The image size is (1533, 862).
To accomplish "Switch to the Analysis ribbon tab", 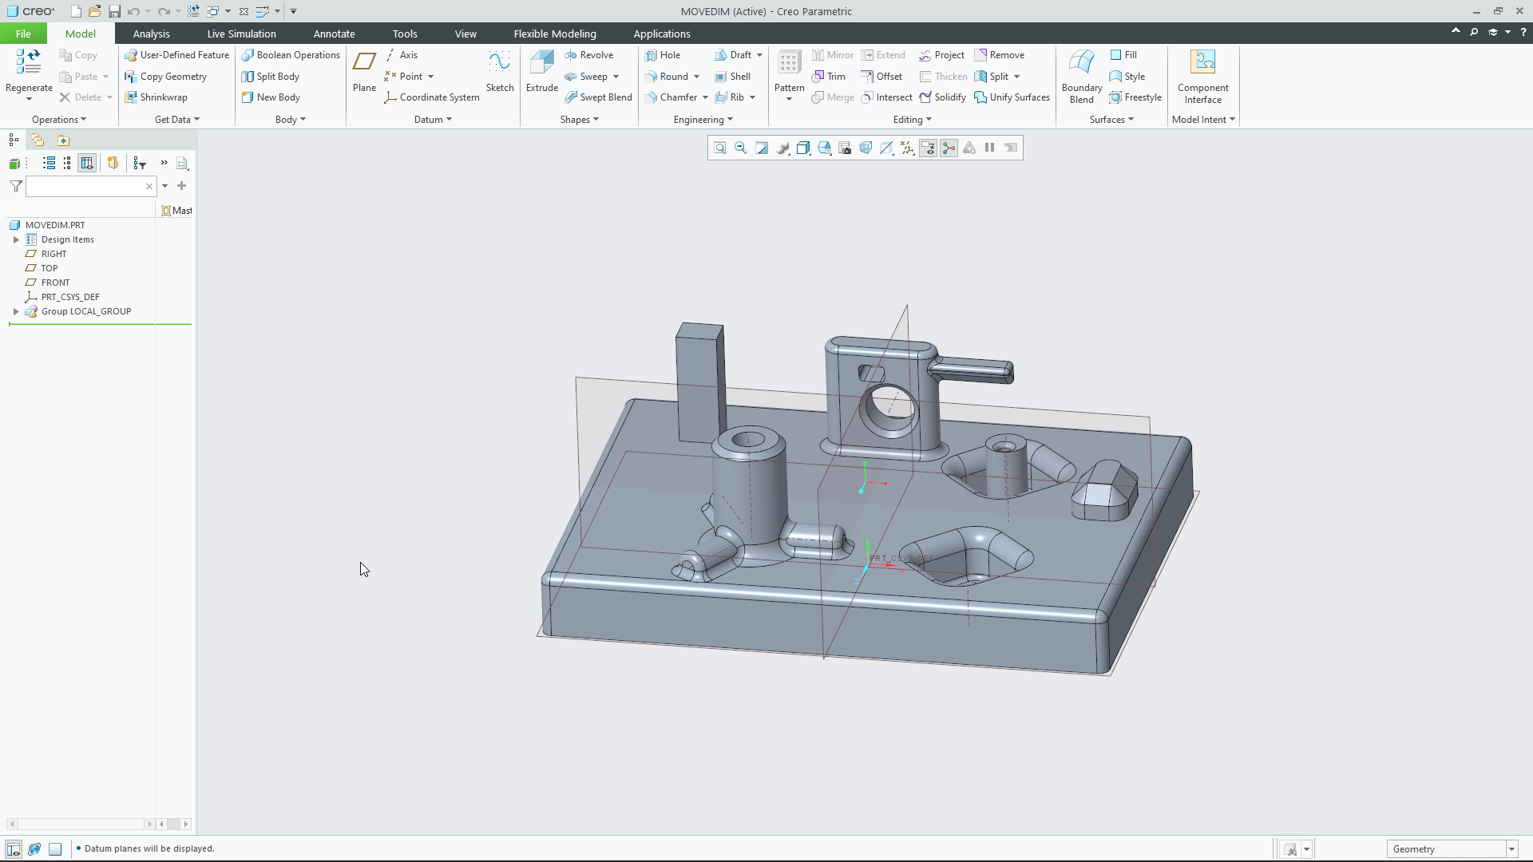I will point(151,34).
